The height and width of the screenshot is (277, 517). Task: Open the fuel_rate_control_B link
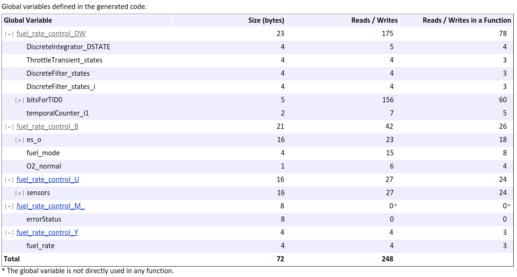pyautogui.click(x=47, y=126)
